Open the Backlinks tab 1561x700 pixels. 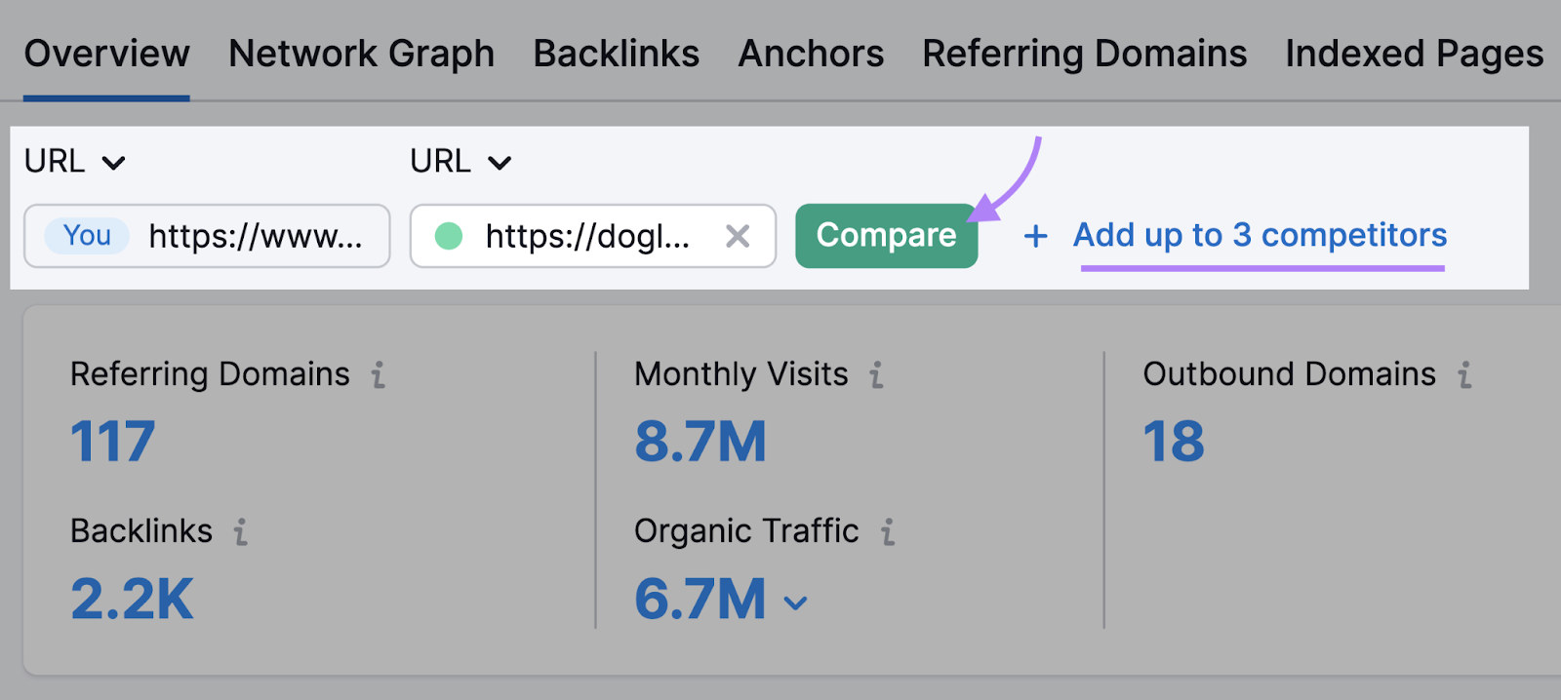pos(615,54)
